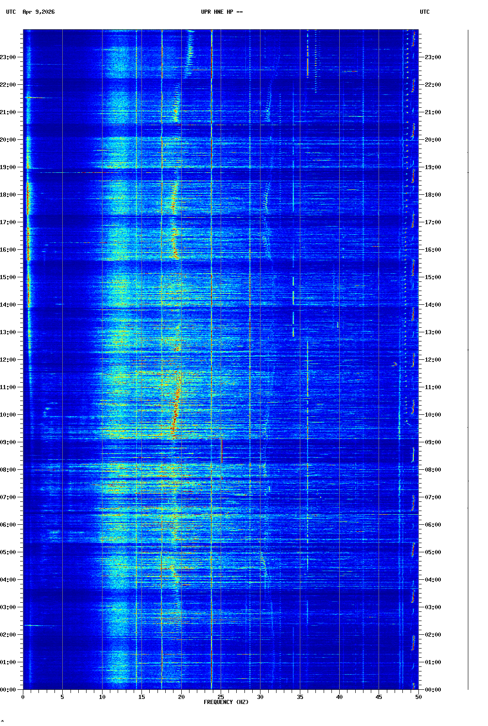Viewport: 488px width, 726px height.
Task: Select the Apr 9,2026 date text
Action: coord(38,12)
